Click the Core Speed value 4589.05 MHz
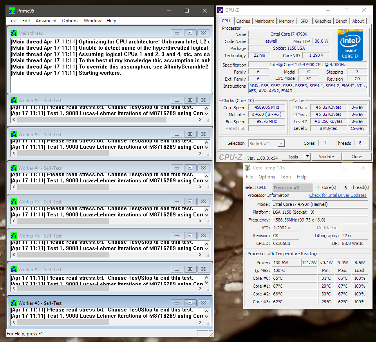Screen dimensions: 376x342 267,108
